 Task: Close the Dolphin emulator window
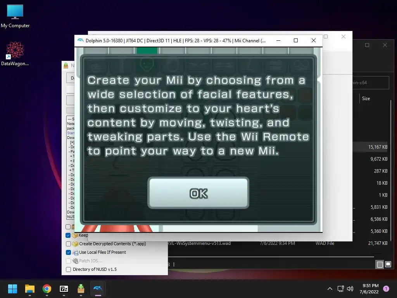[x=313, y=40]
